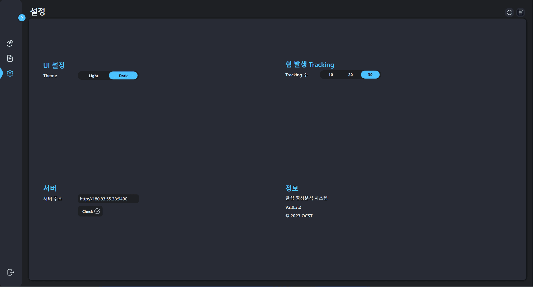Switch theme to Light

[x=94, y=76]
